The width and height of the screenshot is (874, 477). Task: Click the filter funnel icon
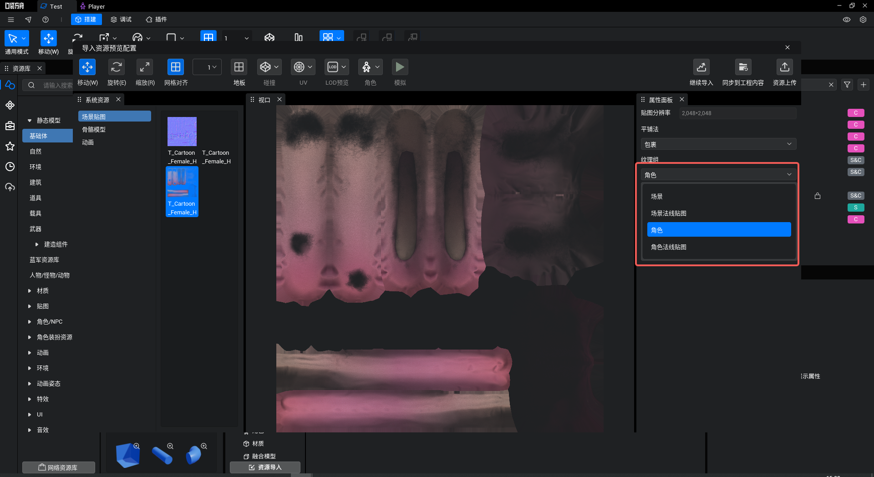[847, 85]
